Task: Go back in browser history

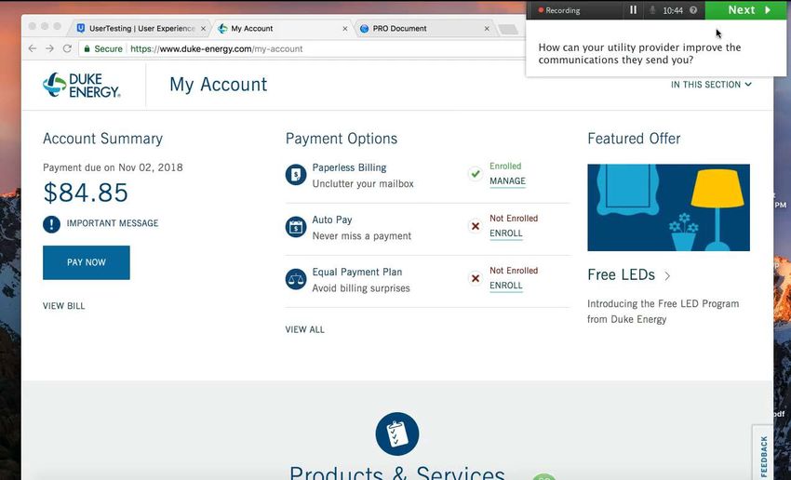Action: click(x=33, y=48)
